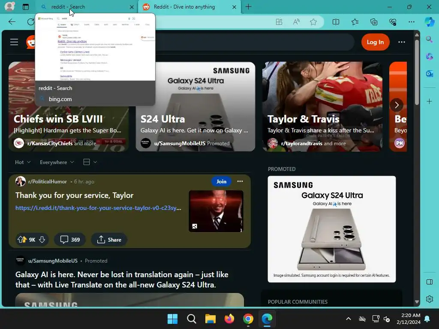The height and width of the screenshot is (329, 439).
Task: Open the taskbar clock showing 2:20 AM
Action: (409, 319)
